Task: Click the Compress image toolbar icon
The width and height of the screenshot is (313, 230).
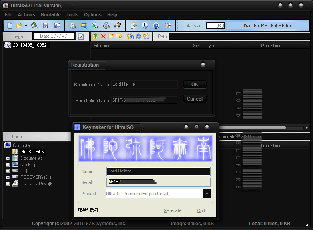Action: 84,26
